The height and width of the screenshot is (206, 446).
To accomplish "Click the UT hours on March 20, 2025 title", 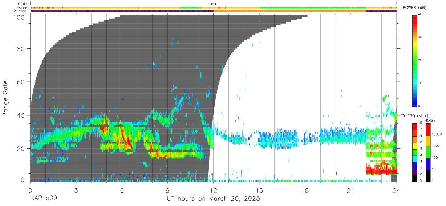I will 213,199.
